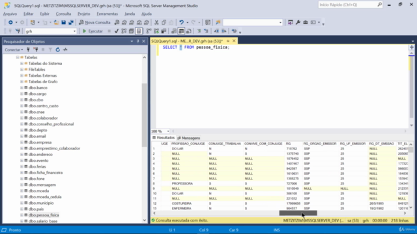
Task: Toggle Results to Text mode
Action: (174, 31)
